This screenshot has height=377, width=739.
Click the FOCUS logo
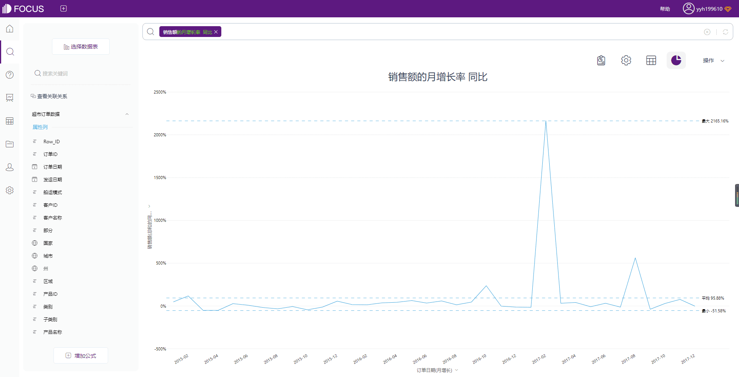pos(23,8)
